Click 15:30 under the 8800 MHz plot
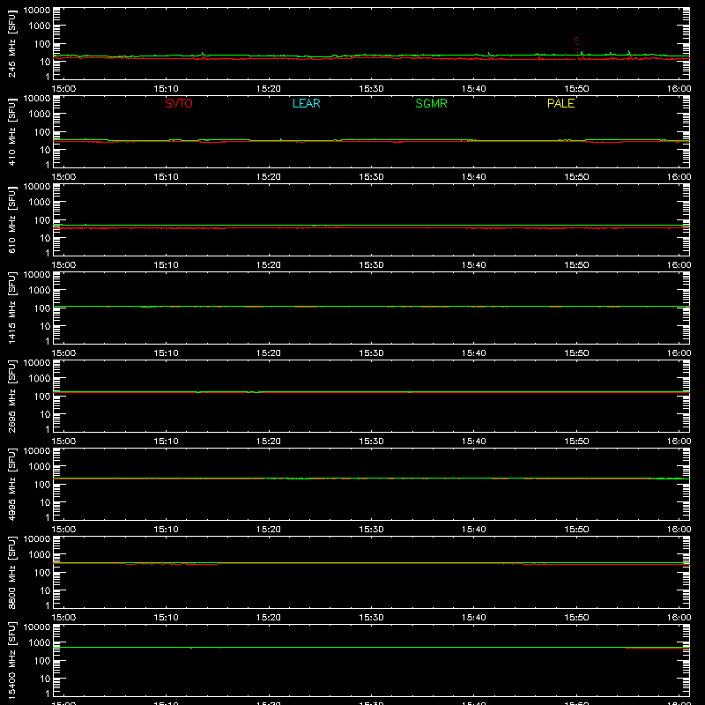705x705 pixels. pos(371,618)
